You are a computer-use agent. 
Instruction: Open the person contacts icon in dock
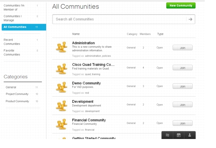[x=190, y=135]
